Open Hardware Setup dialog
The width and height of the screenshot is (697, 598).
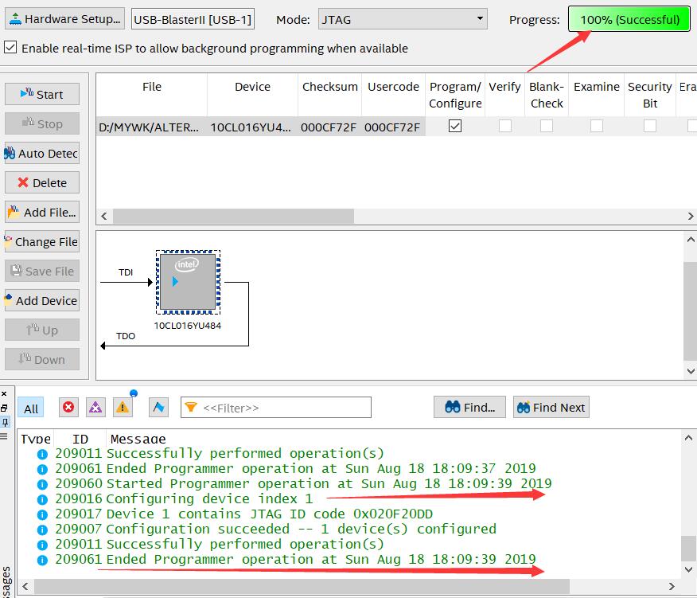tap(65, 19)
